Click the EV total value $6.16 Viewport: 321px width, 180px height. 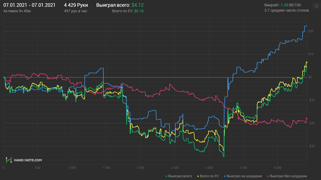click(139, 11)
